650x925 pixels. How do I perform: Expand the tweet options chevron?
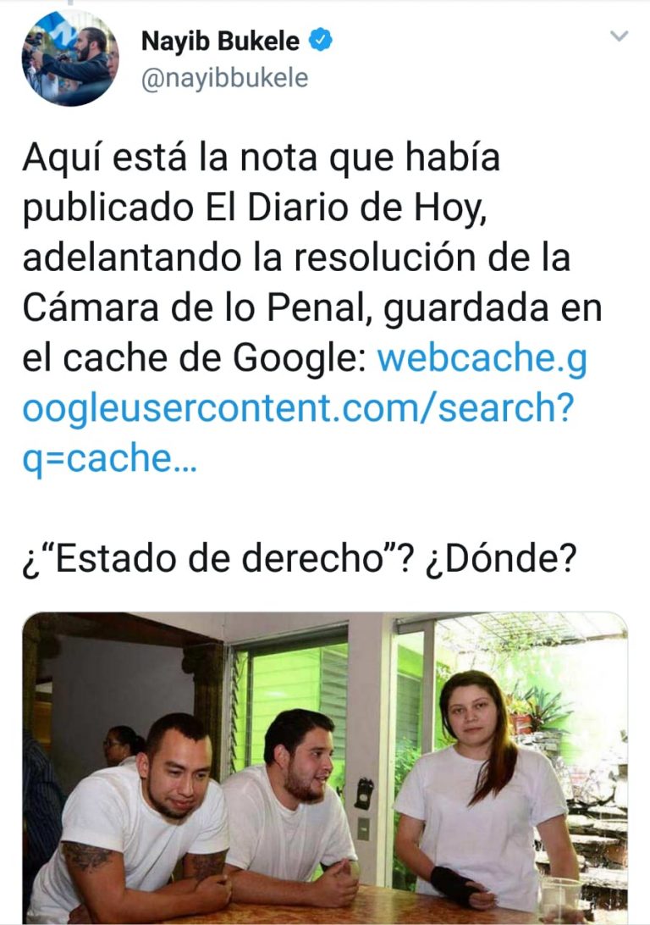point(619,36)
